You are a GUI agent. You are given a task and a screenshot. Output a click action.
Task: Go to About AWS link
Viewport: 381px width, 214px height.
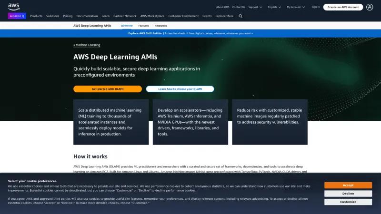coord(222,7)
